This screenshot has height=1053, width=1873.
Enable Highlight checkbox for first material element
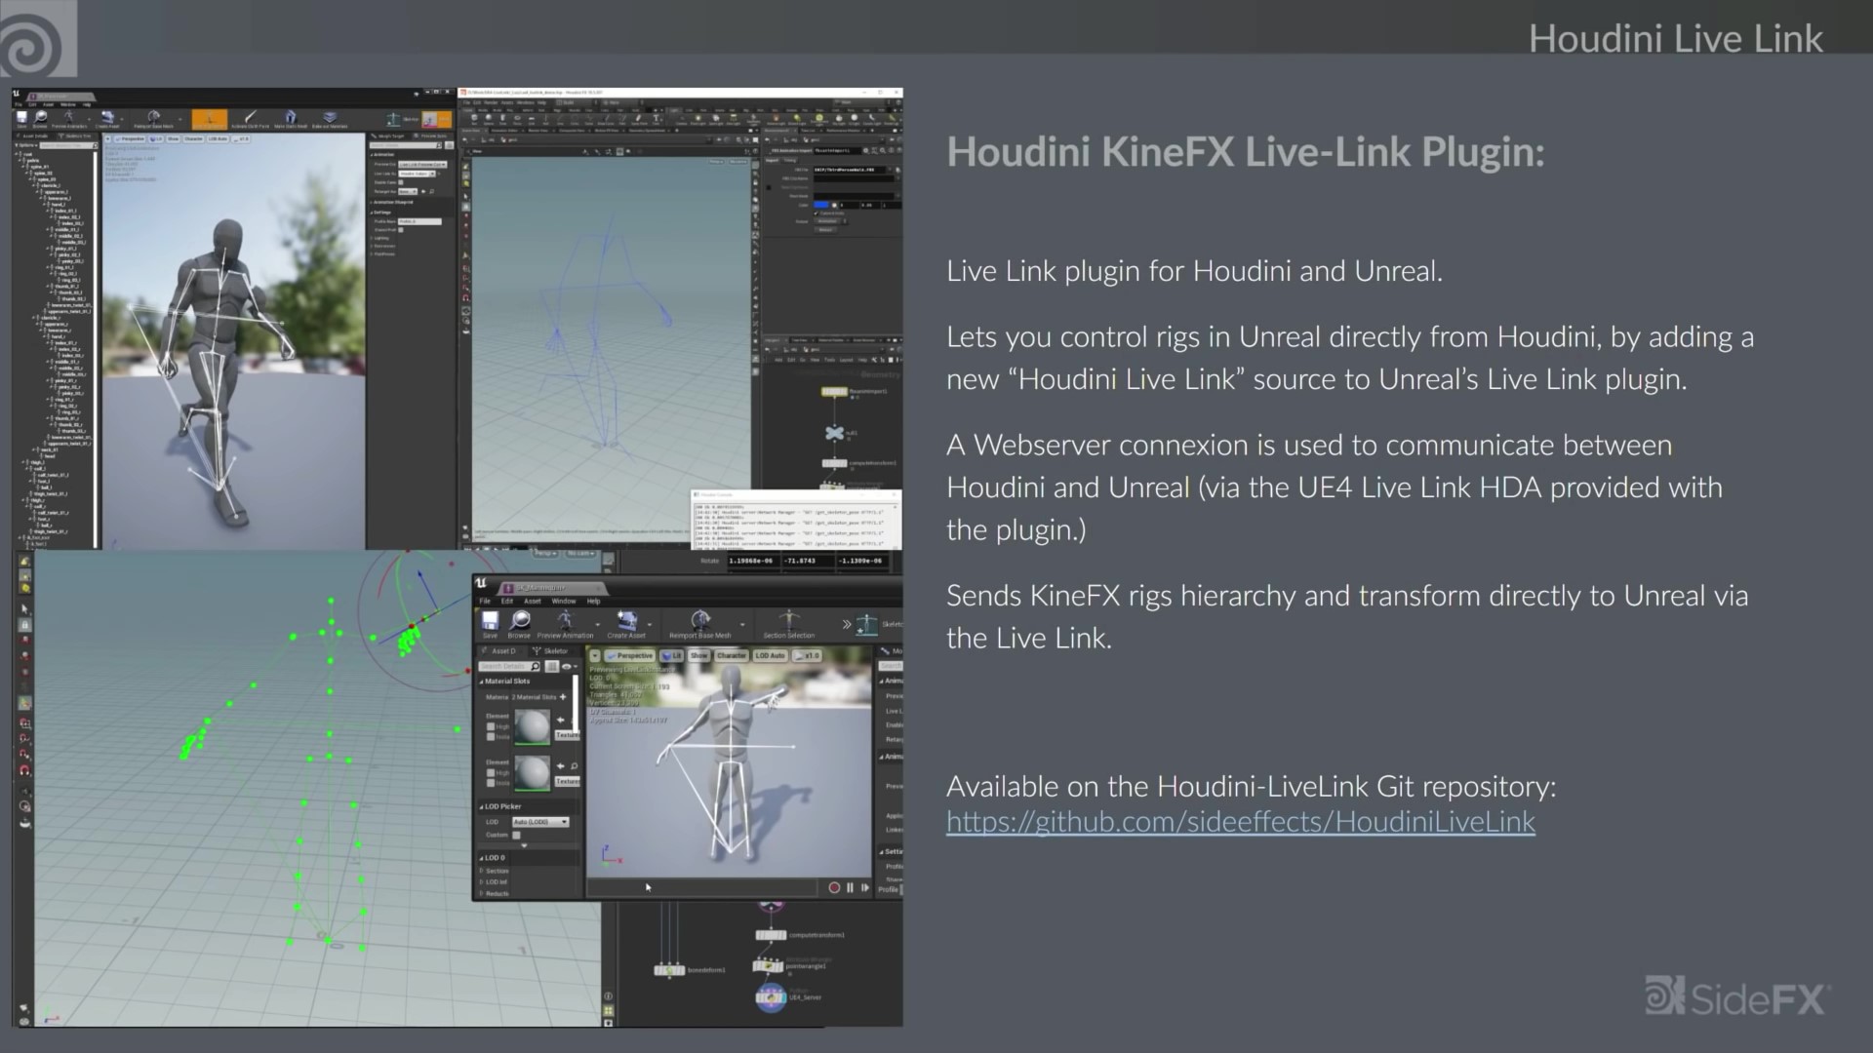(491, 726)
